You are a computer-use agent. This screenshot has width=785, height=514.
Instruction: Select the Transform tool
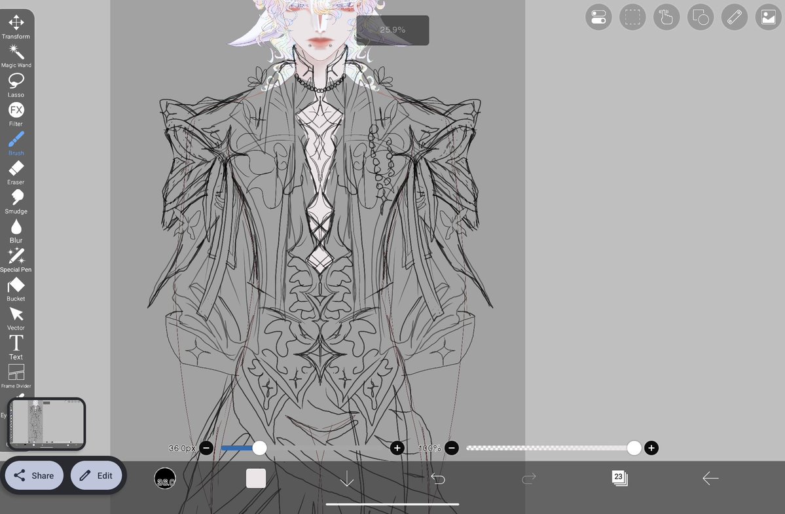point(16,27)
